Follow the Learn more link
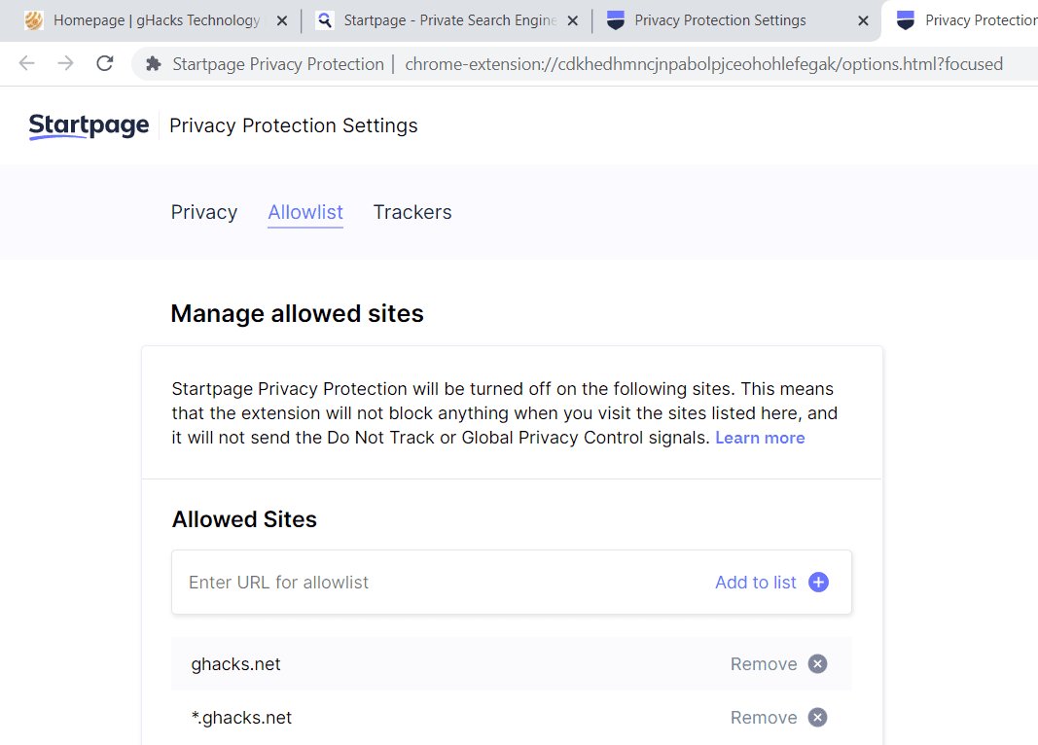 pyautogui.click(x=760, y=438)
